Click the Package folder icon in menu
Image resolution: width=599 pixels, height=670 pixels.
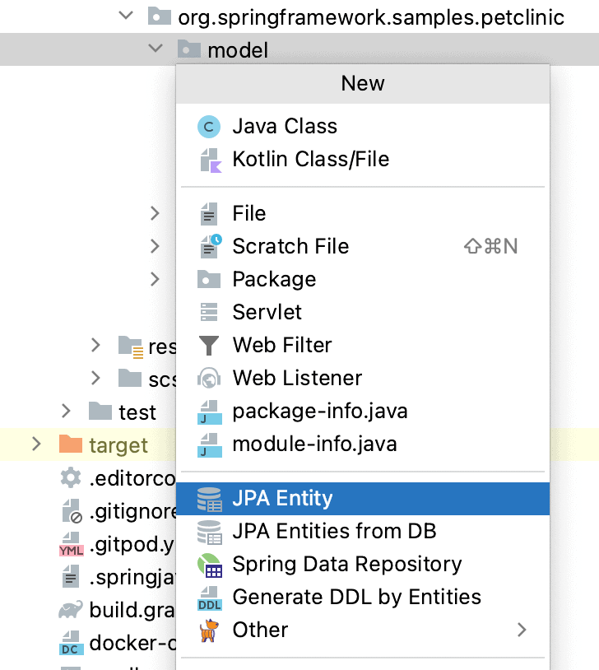(209, 280)
